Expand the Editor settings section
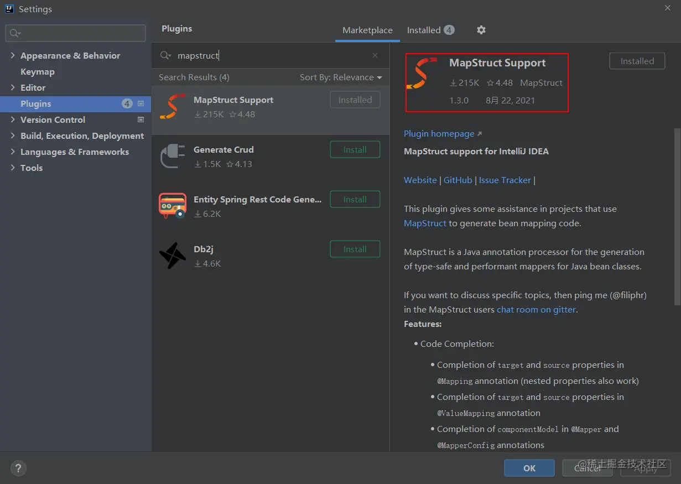Viewport: 681px width, 484px height. click(x=13, y=87)
